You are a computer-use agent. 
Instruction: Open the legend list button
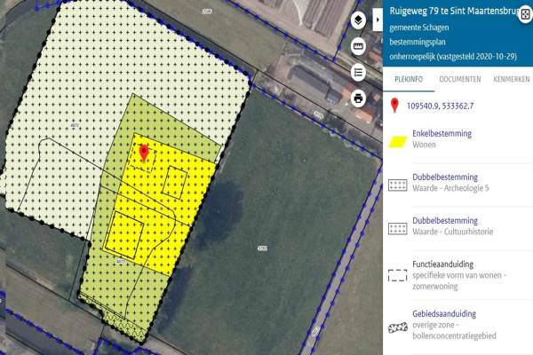pos(358,73)
